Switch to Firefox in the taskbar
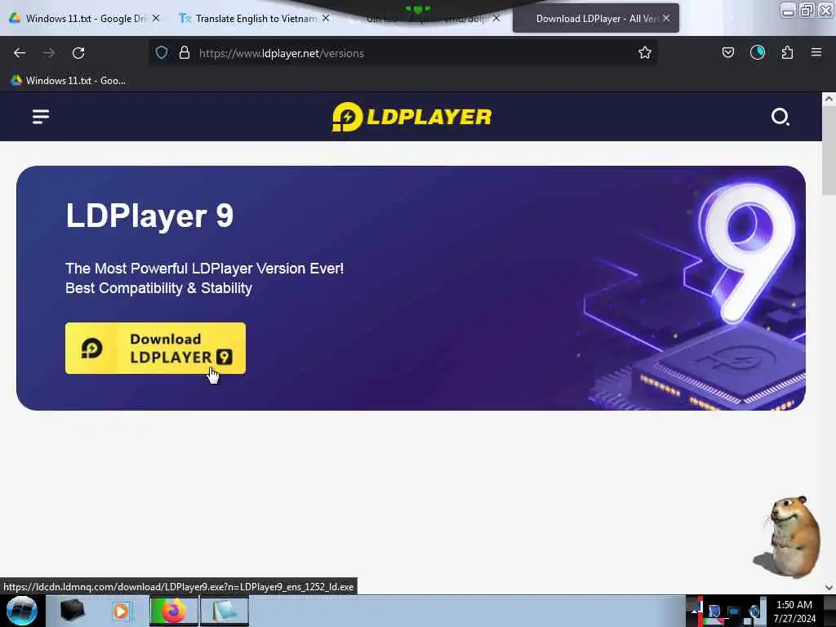836x627 pixels. (x=174, y=611)
